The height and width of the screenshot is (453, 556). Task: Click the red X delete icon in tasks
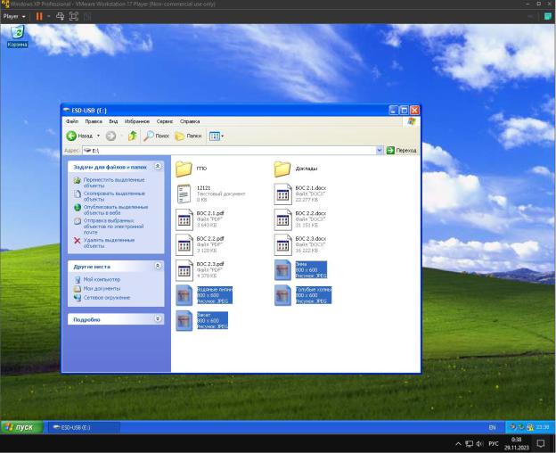pyautogui.click(x=77, y=241)
